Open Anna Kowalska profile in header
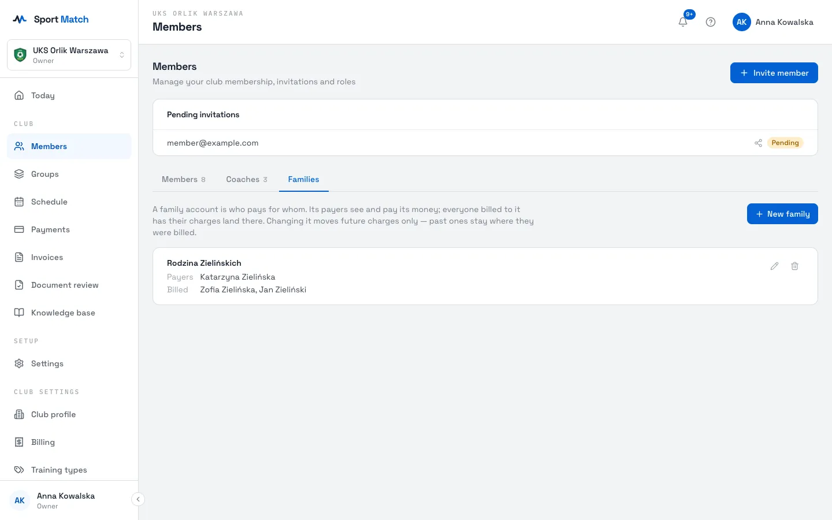This screenshot has height=520, width=832. pyautogui.click(x=773, y=22)
